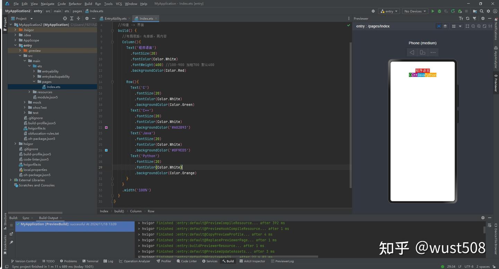The width and height of the screenshot is (499, 269).
Task: Expand External Libraries node
Action: 11,180
